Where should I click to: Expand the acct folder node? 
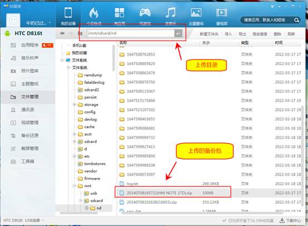tap(74, 134)
